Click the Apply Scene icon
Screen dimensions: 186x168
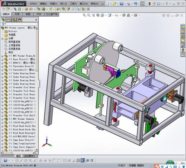tap(128, 15)
